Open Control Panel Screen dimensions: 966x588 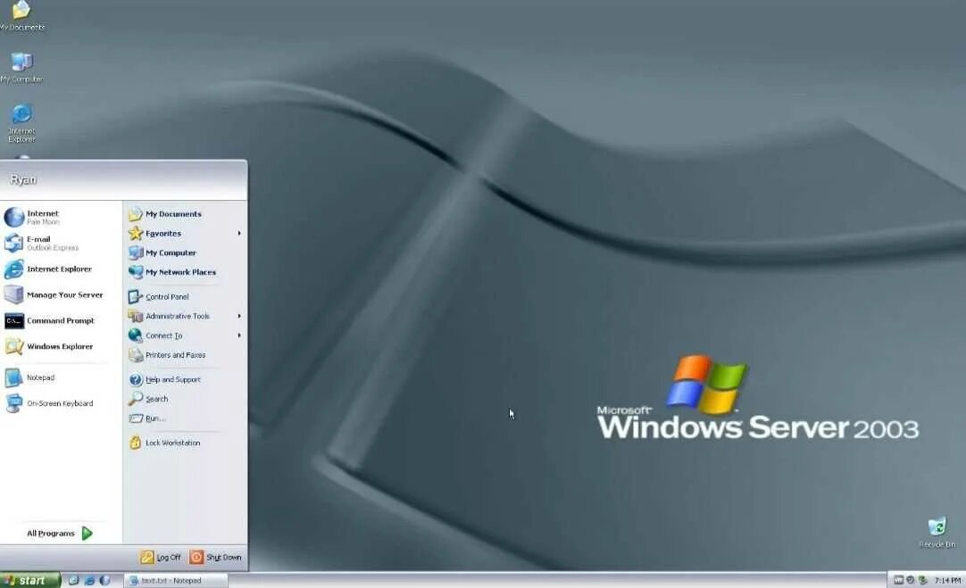coord(185,297)
